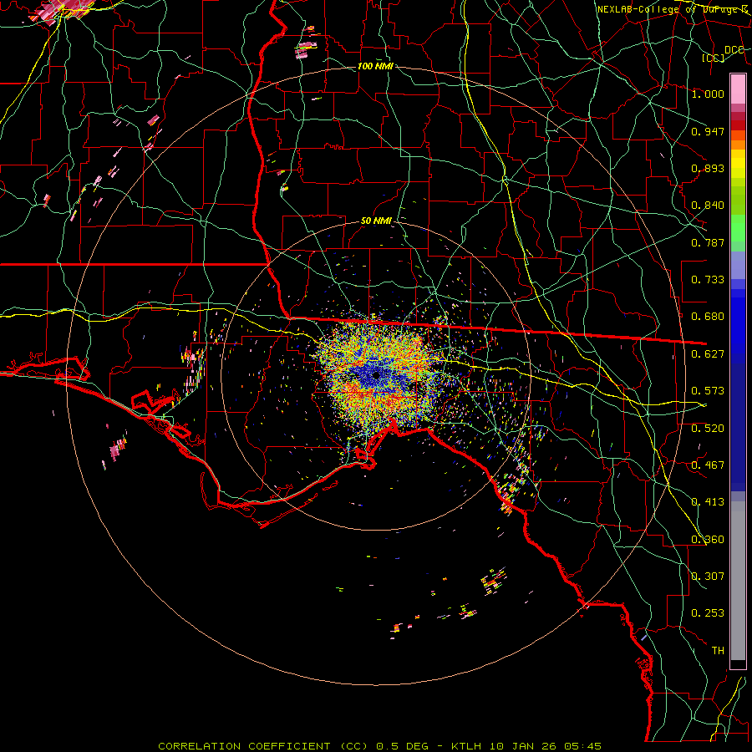Select the 0.627 legend value
The width and height of the screenshot is (752, 752).
click(x=708, y=353)
